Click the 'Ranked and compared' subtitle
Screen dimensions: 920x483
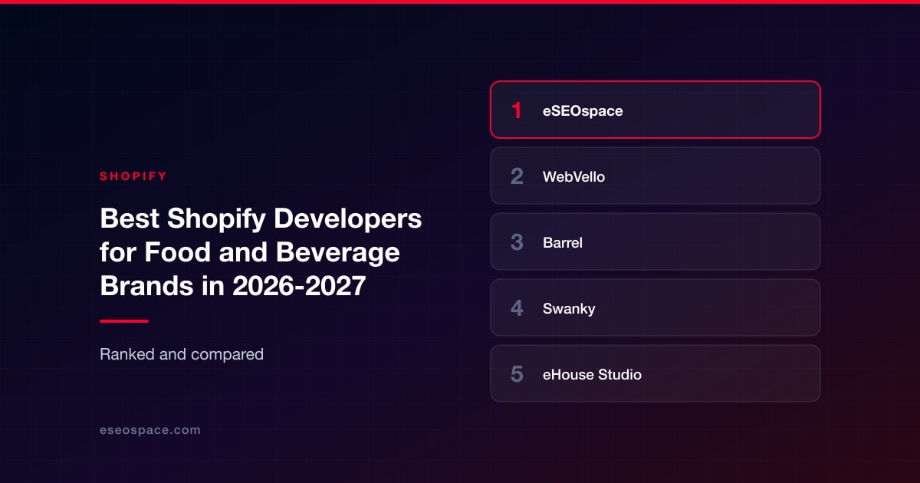182,354
